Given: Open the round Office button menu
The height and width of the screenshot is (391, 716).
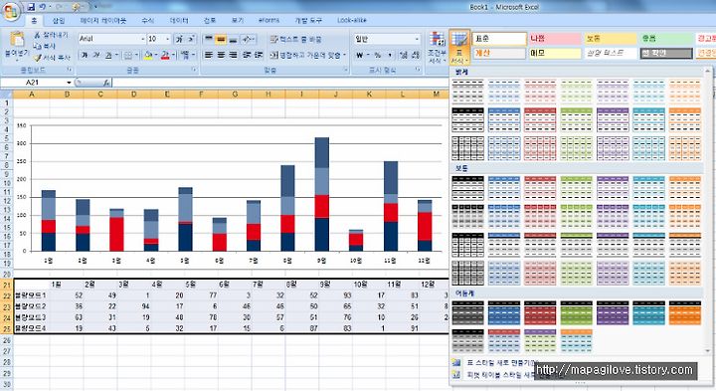Looking at the screenshot, I should [x=11, y=11].
